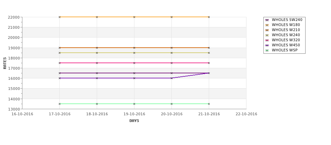Click W210 data point on 19-10-2016
The width and height of the screenshot is (331, 145).
(134, 48)
